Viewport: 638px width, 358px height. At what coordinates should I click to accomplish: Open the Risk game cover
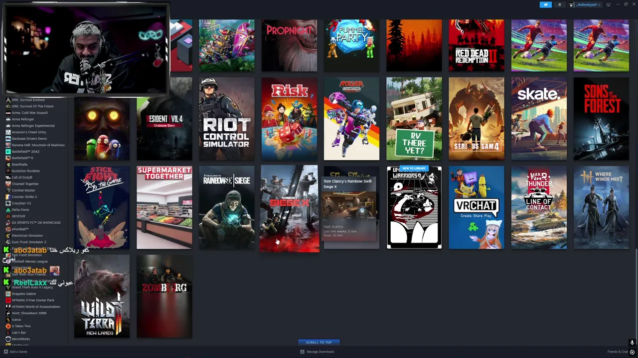[x=289, y=119]
